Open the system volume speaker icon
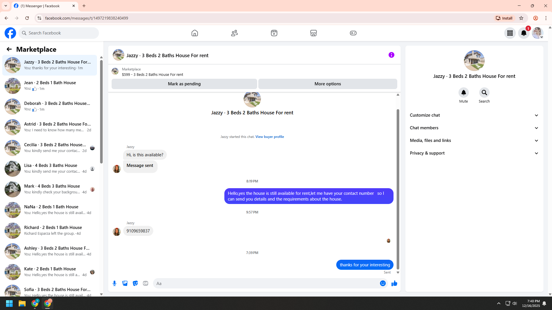552x310 pixels. tap(515, 303)
